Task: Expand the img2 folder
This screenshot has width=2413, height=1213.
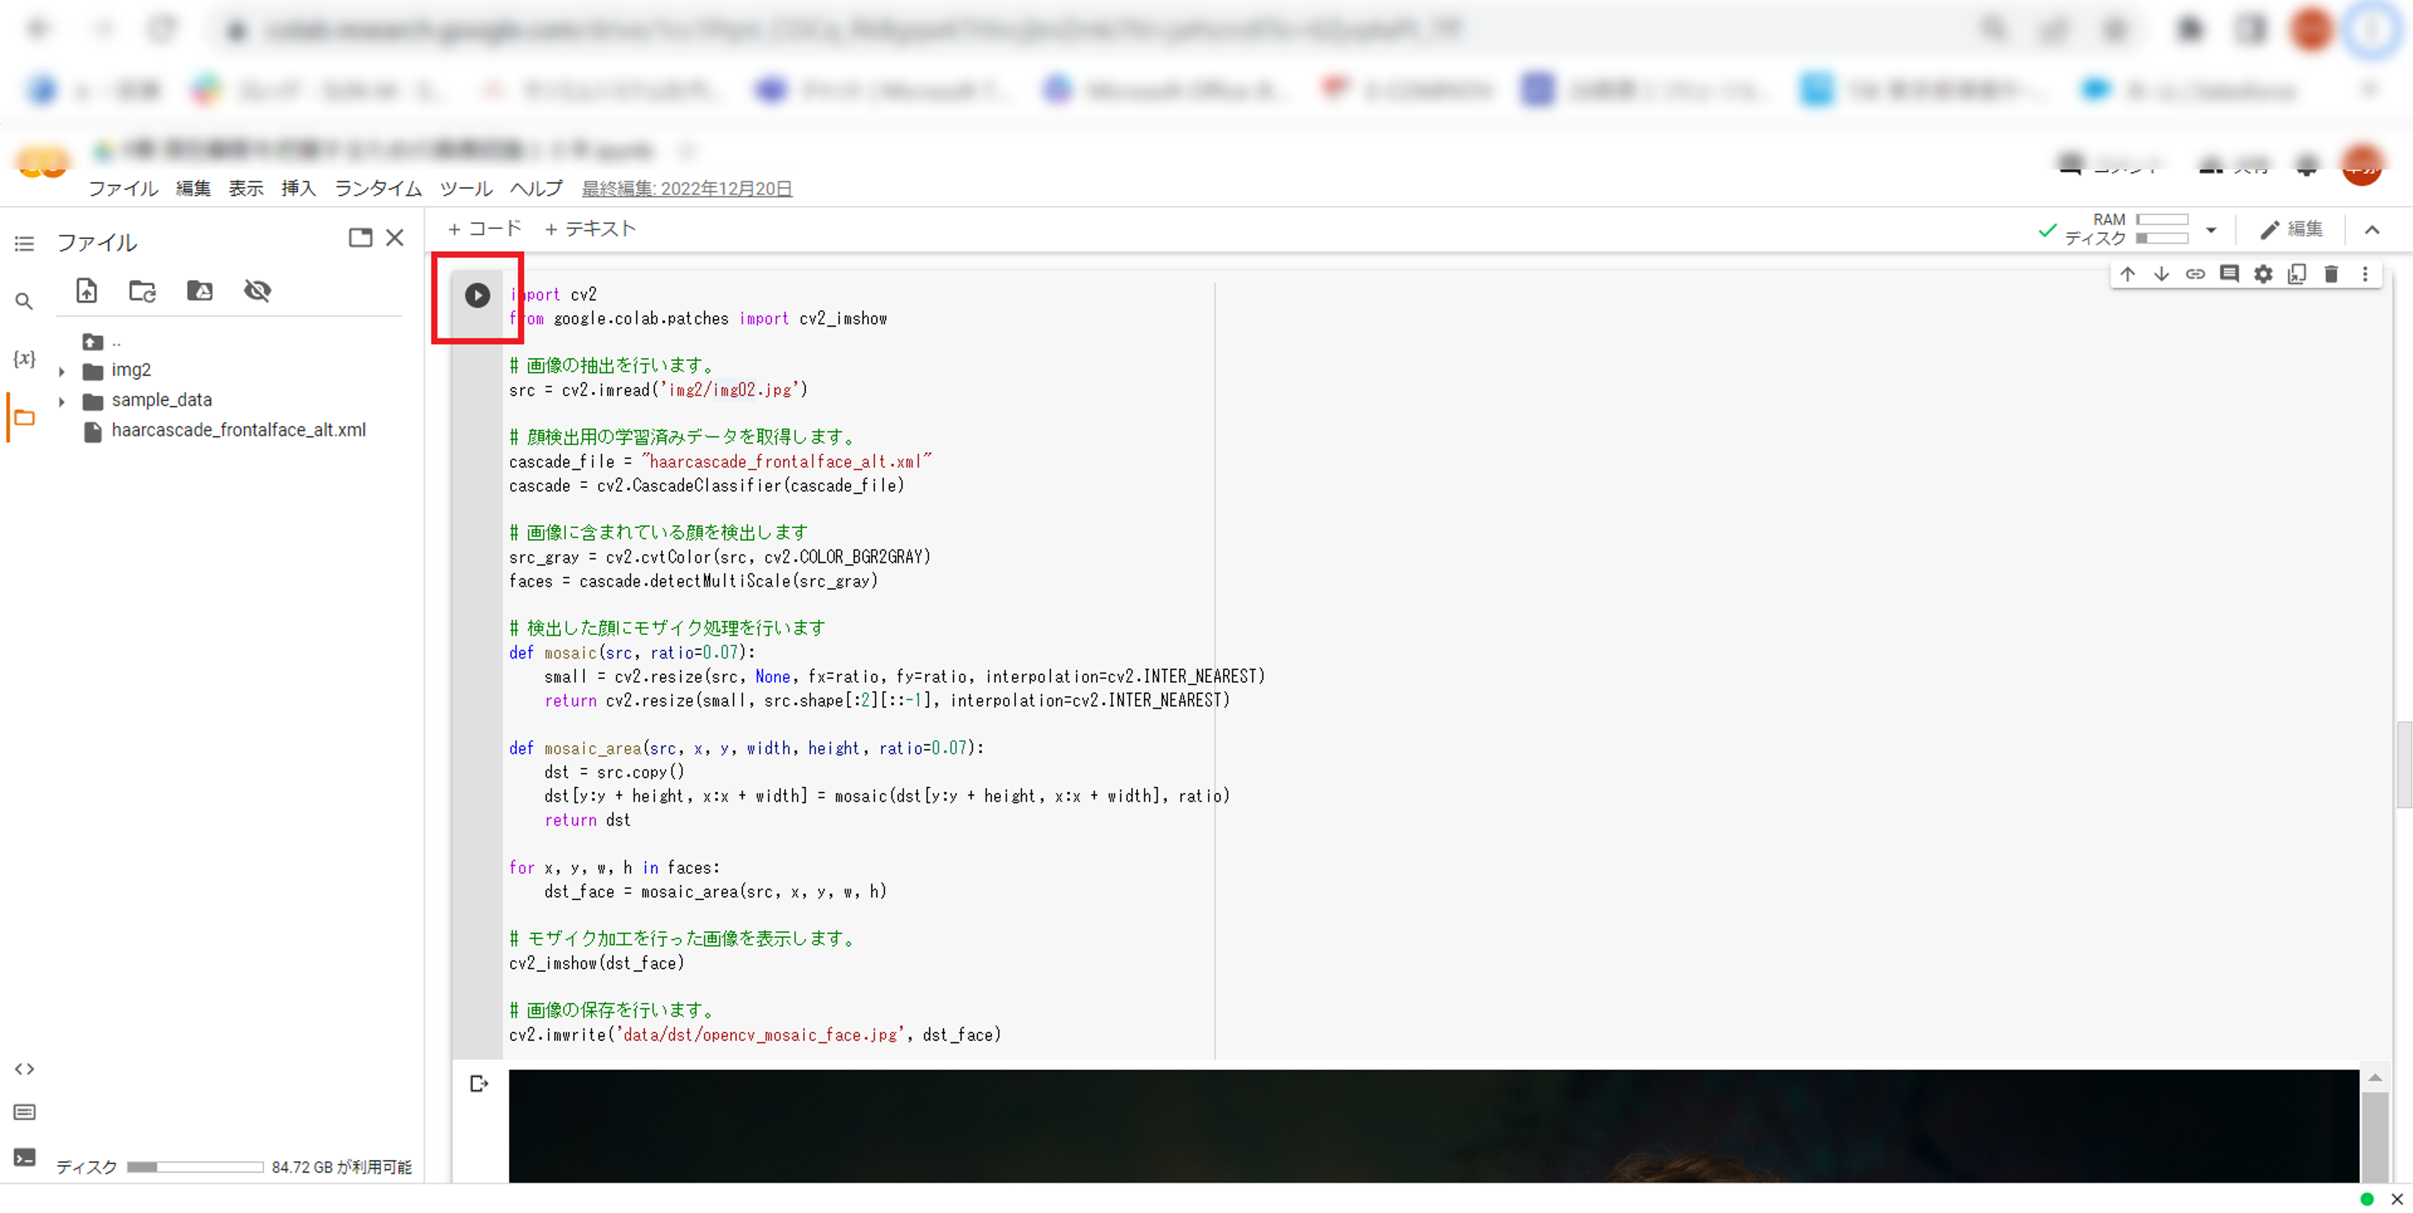Action: tap(62, 372)
